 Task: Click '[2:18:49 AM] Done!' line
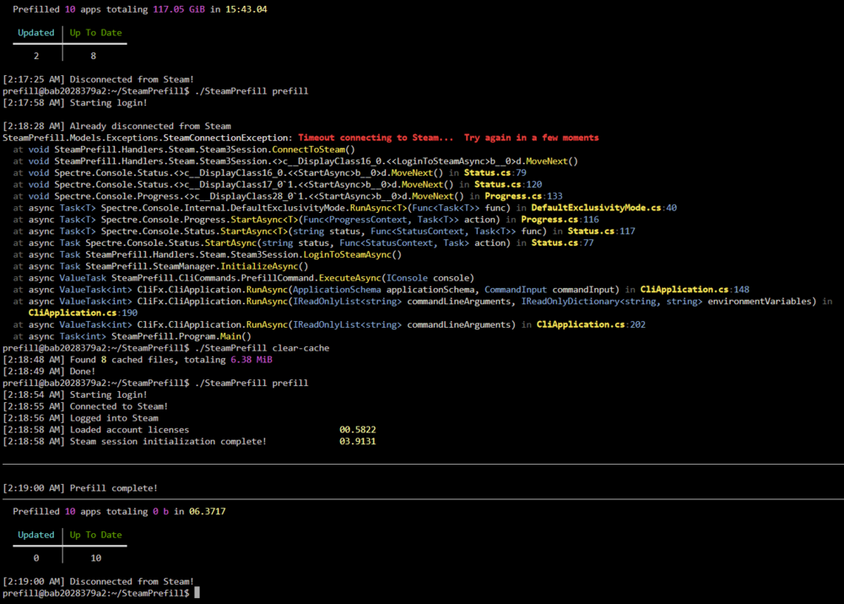point(49,371)
